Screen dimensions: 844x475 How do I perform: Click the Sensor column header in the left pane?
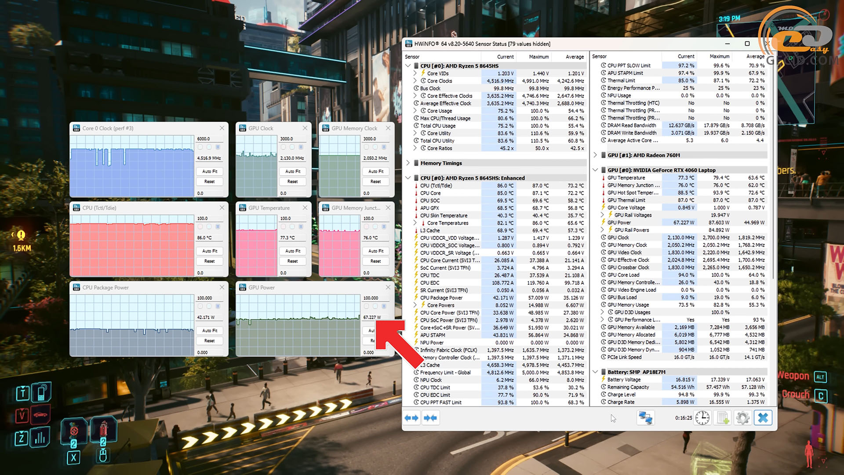442,57
